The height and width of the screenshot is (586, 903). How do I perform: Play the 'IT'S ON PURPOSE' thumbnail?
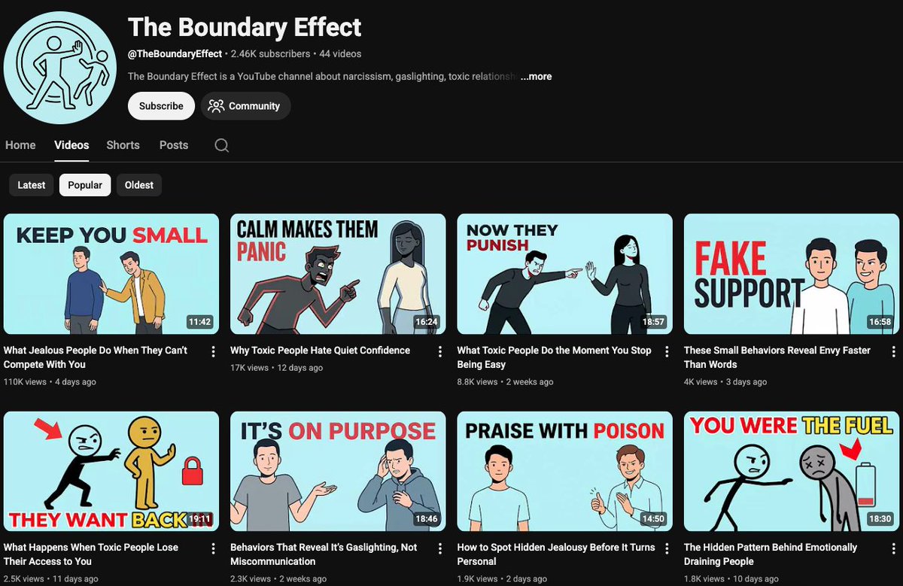338,471
